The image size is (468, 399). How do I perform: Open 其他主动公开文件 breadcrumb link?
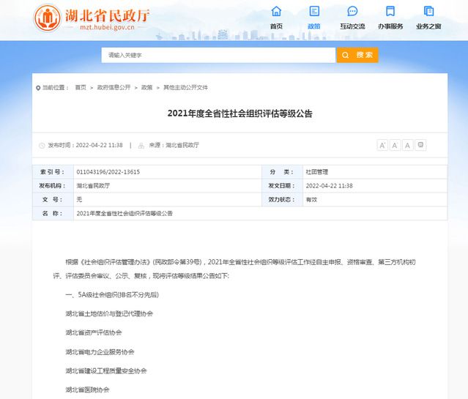185,88
